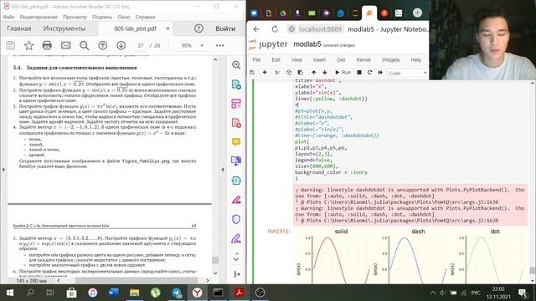
Task: Open new browser tab plus button
Action: click(417, 13)
